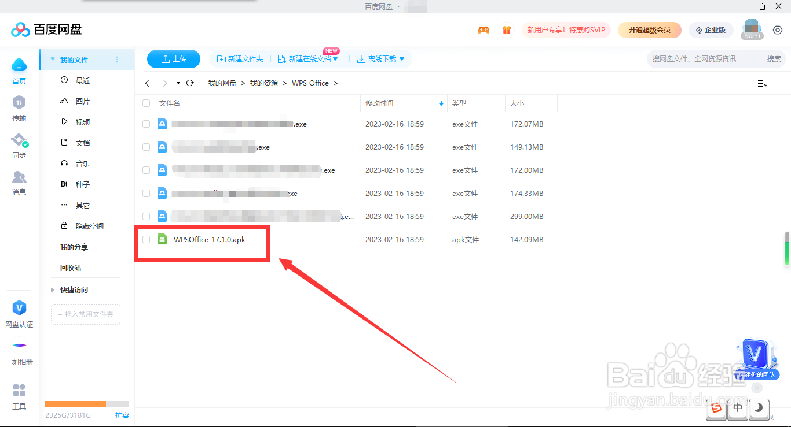791x427 pixels.
Task: Click the apk file icon of WPSOffice-17.1.0.apk
Action: click(162, 239)
